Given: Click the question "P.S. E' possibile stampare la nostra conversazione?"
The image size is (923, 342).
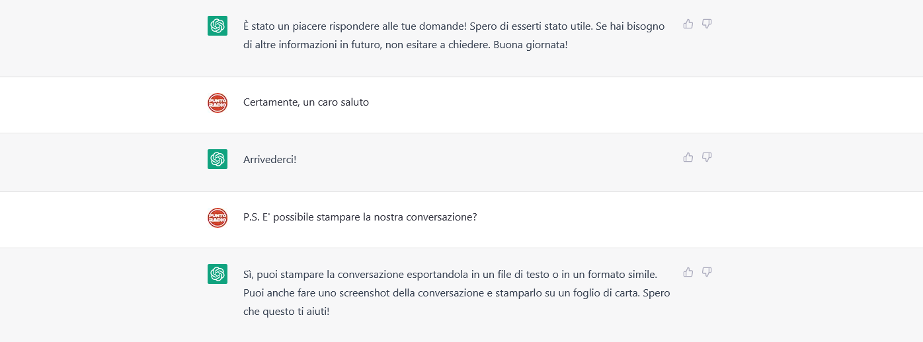Looking at the screenshot, I should (360, 217).
